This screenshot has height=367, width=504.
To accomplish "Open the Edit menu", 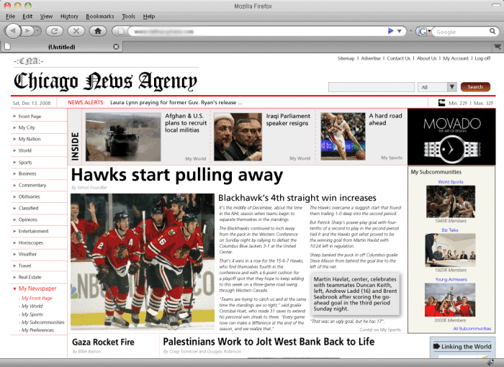I will pyautogui.click(x=27, y=17).
